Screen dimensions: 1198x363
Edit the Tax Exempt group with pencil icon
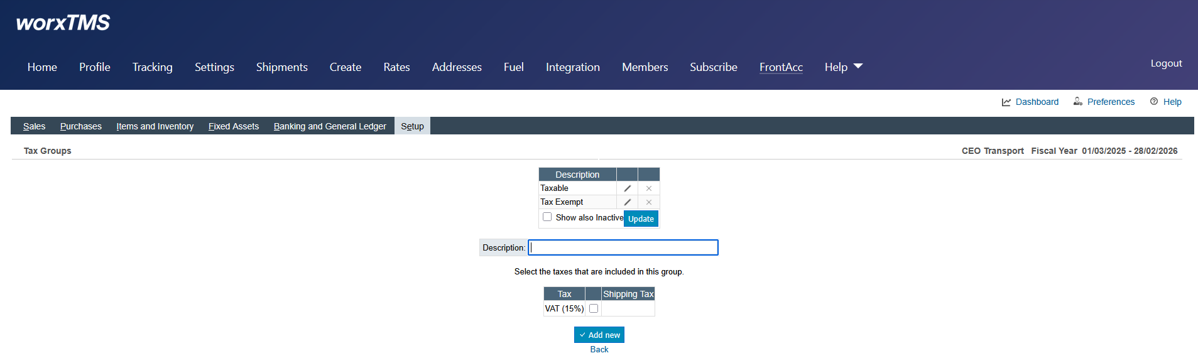pos(627,202)
